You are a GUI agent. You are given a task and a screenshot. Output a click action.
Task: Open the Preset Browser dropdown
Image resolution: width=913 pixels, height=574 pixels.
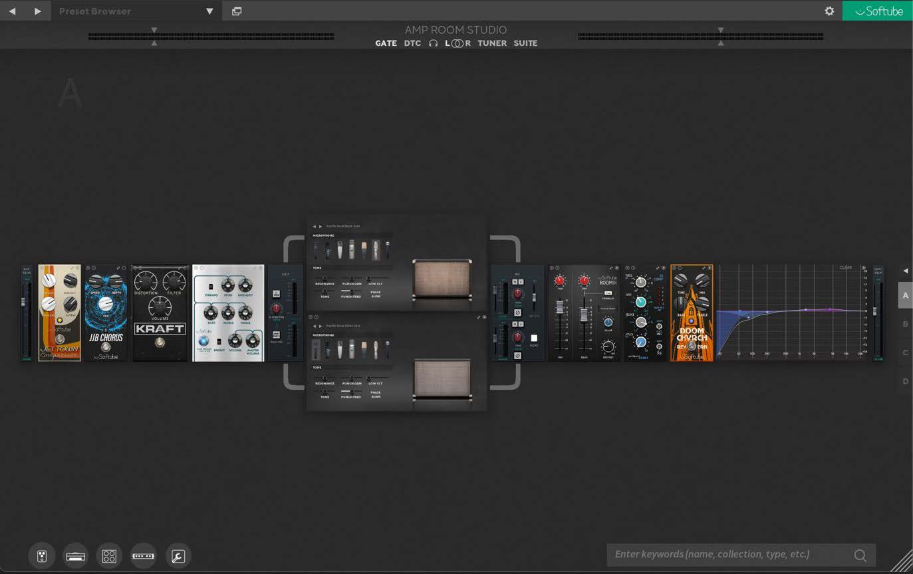[x=209, y=11]
